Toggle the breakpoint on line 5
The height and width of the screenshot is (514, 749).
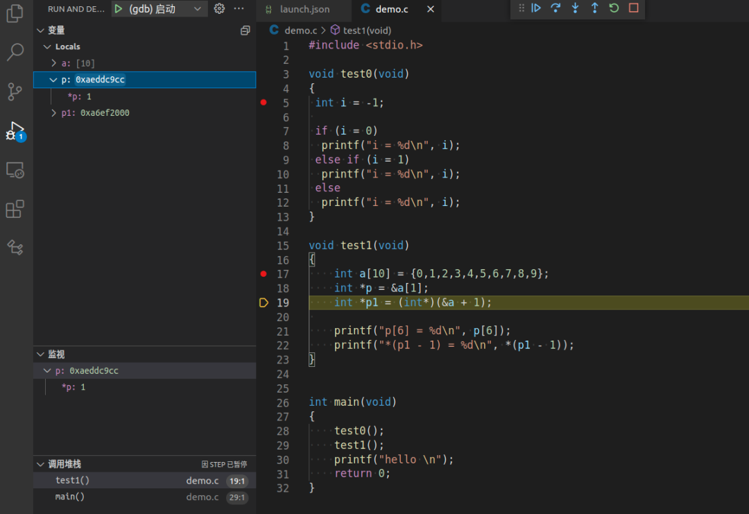264,102
